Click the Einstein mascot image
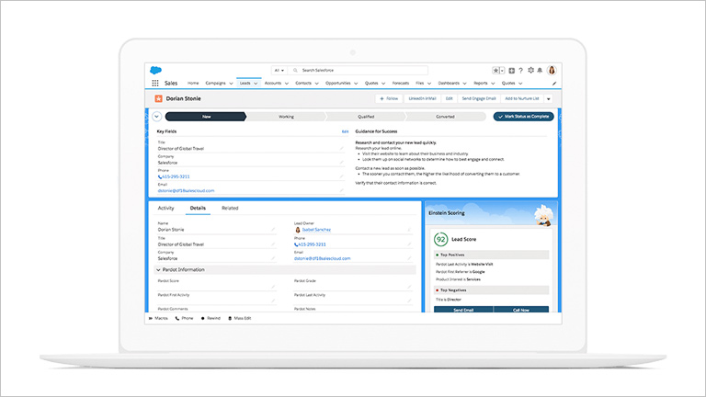The height and width of the screenshot is (397, 706). coord(543,215)
